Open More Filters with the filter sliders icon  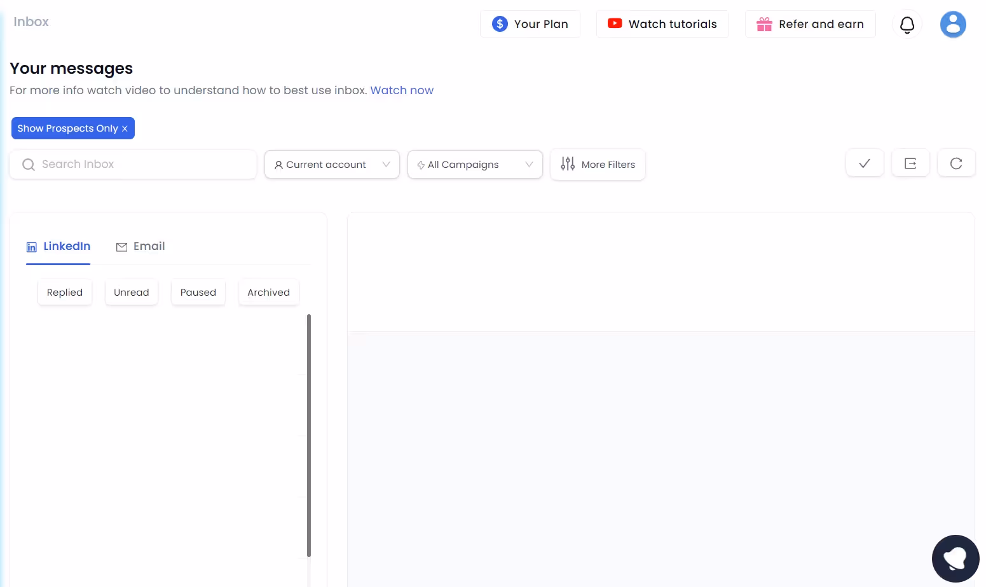coord(568,164)
